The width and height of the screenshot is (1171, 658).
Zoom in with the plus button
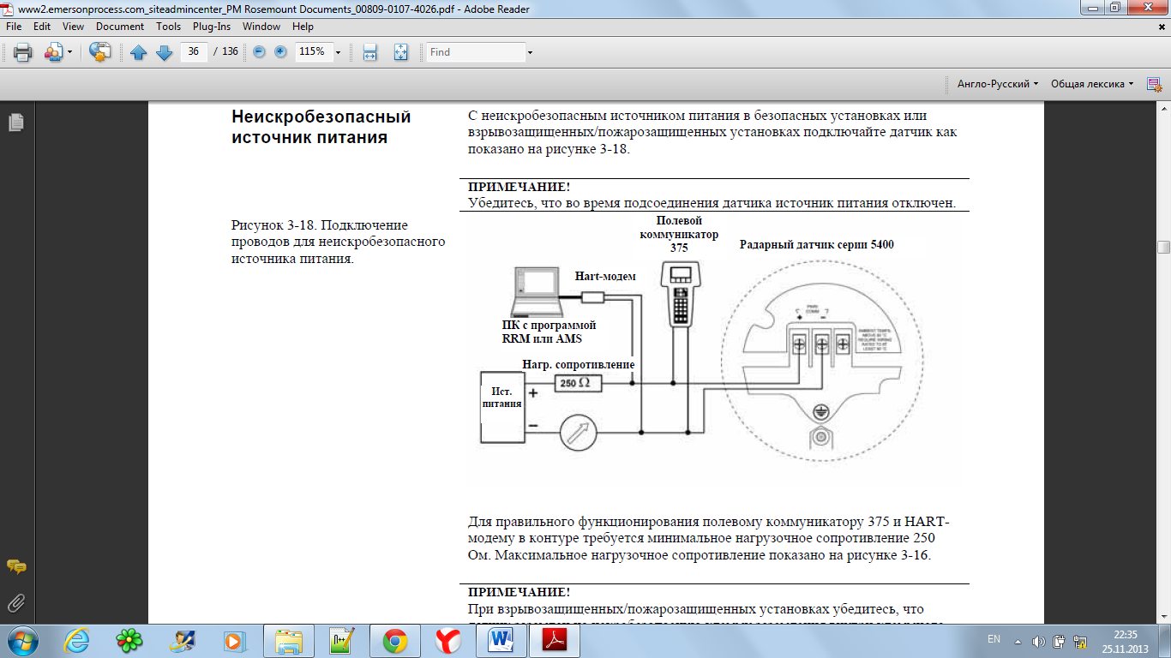280,51
